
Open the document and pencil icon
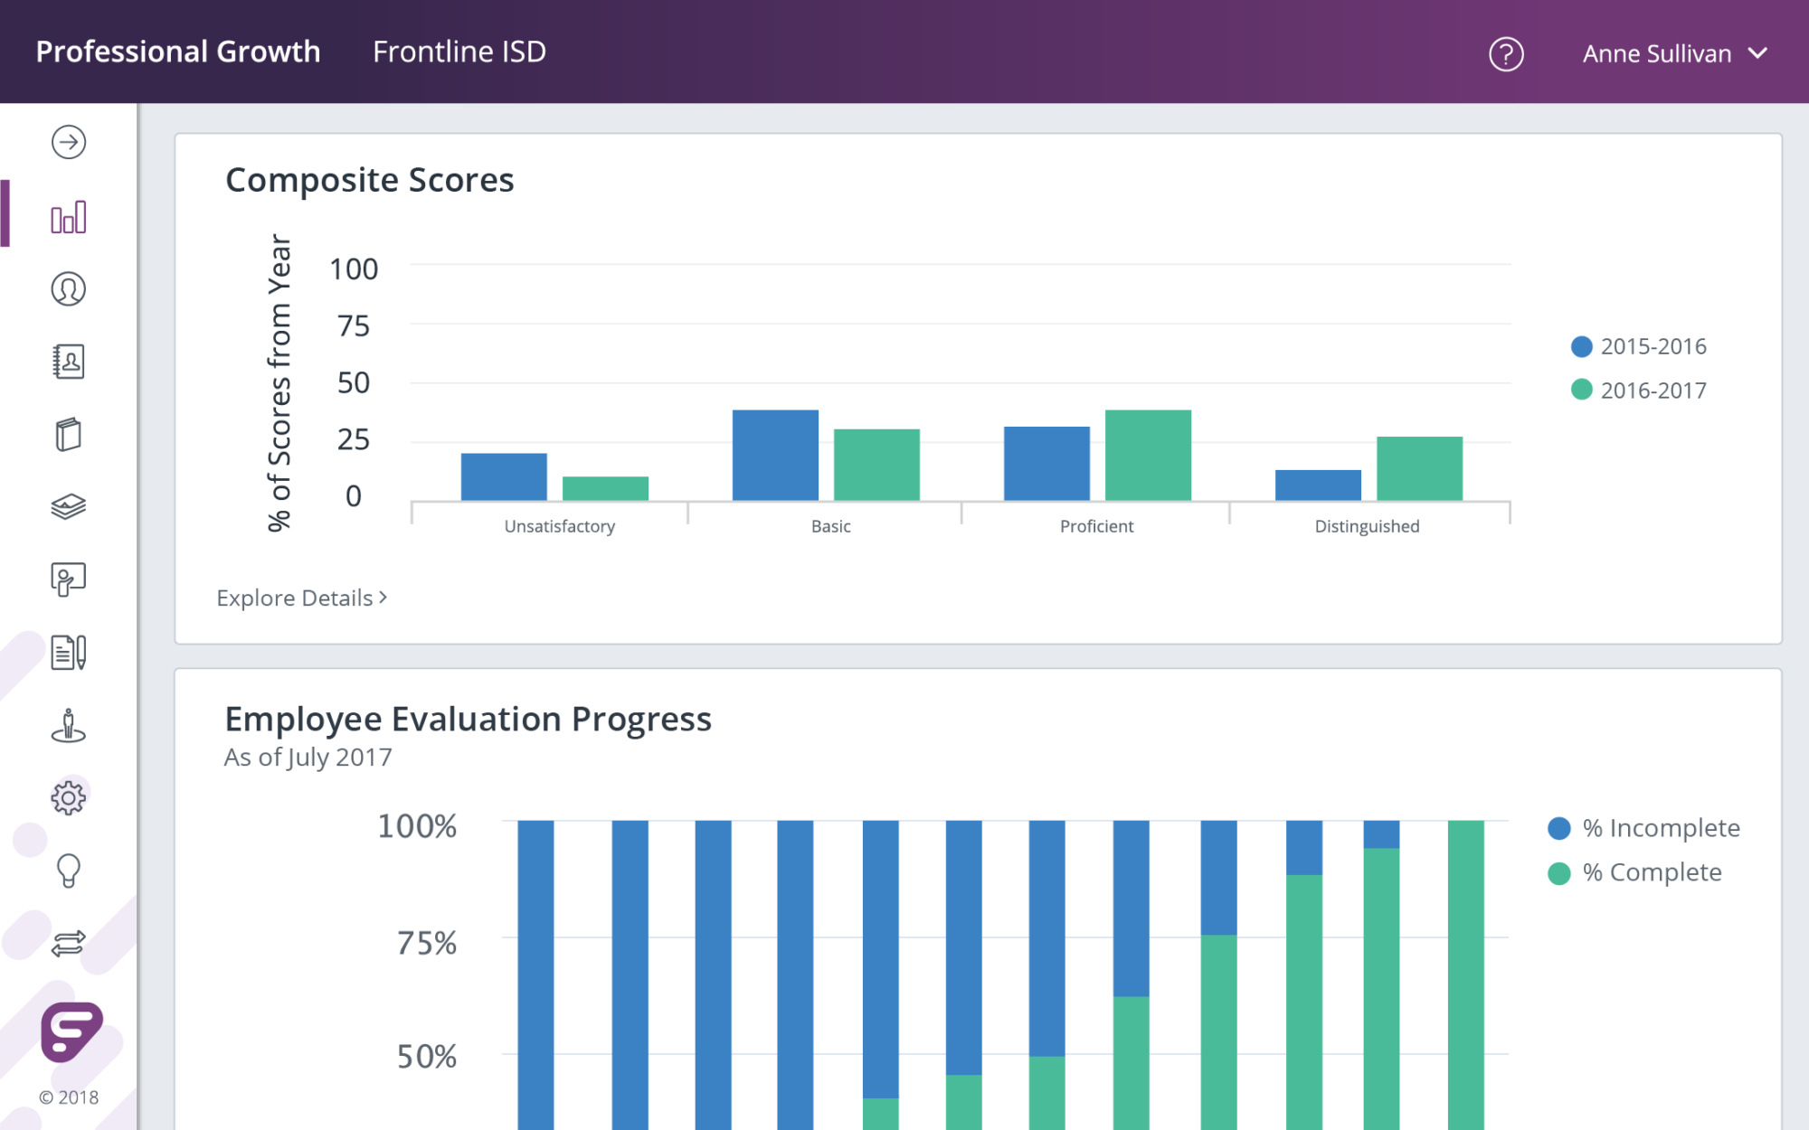click(x=69, y=652)
